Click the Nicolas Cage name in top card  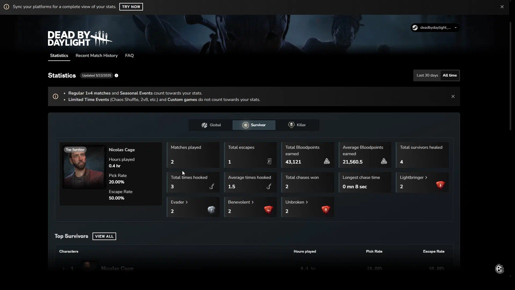[x=122, y=150]
